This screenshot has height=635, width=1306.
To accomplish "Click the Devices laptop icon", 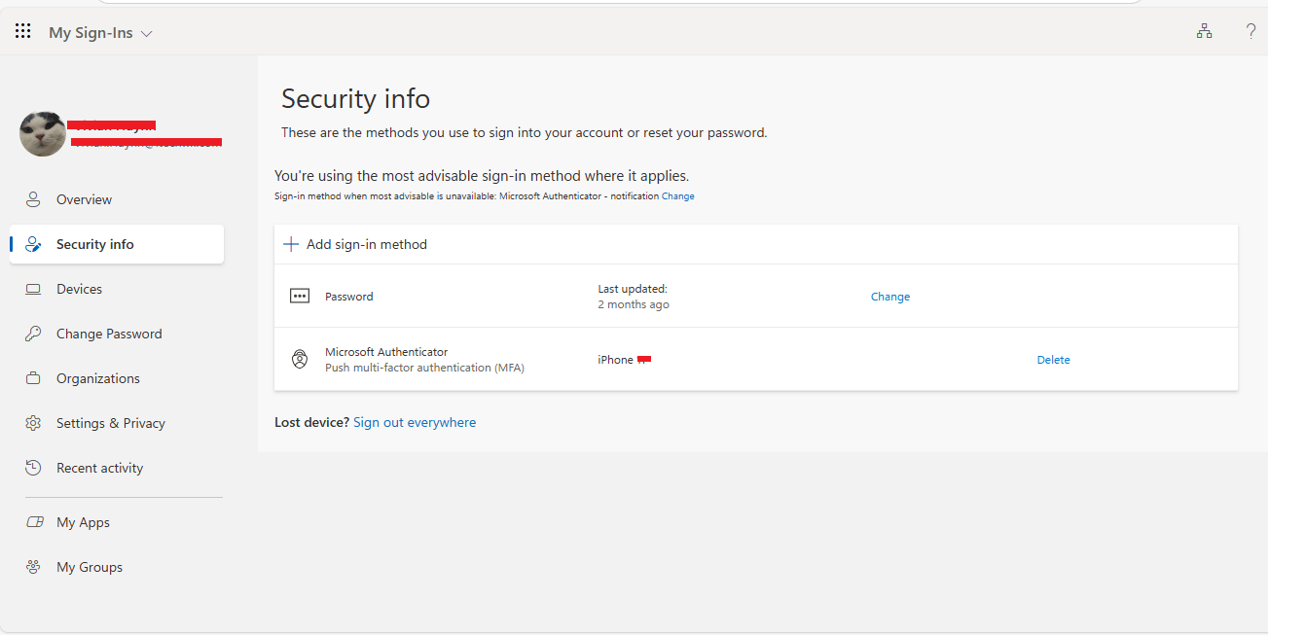I will point(32,288).
